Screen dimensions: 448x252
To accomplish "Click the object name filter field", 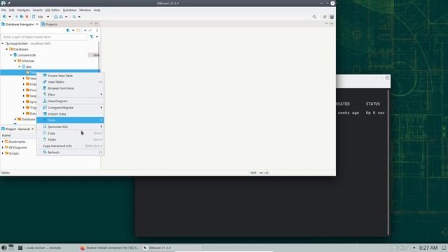I will pos(44,37).
